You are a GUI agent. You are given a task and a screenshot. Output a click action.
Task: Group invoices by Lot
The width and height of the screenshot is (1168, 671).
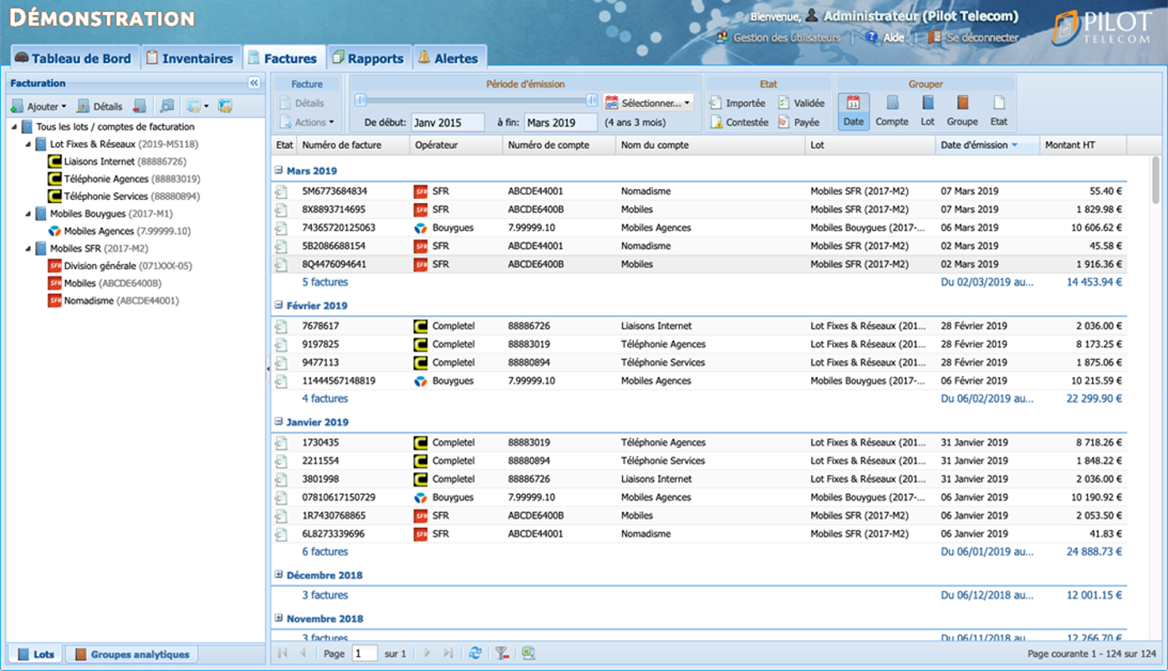tap(927, 110)
